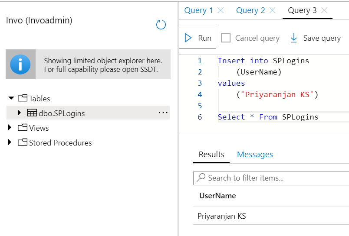Select the Priyaranjan KS result row
The image size is (349, 236).
(222, 216)
